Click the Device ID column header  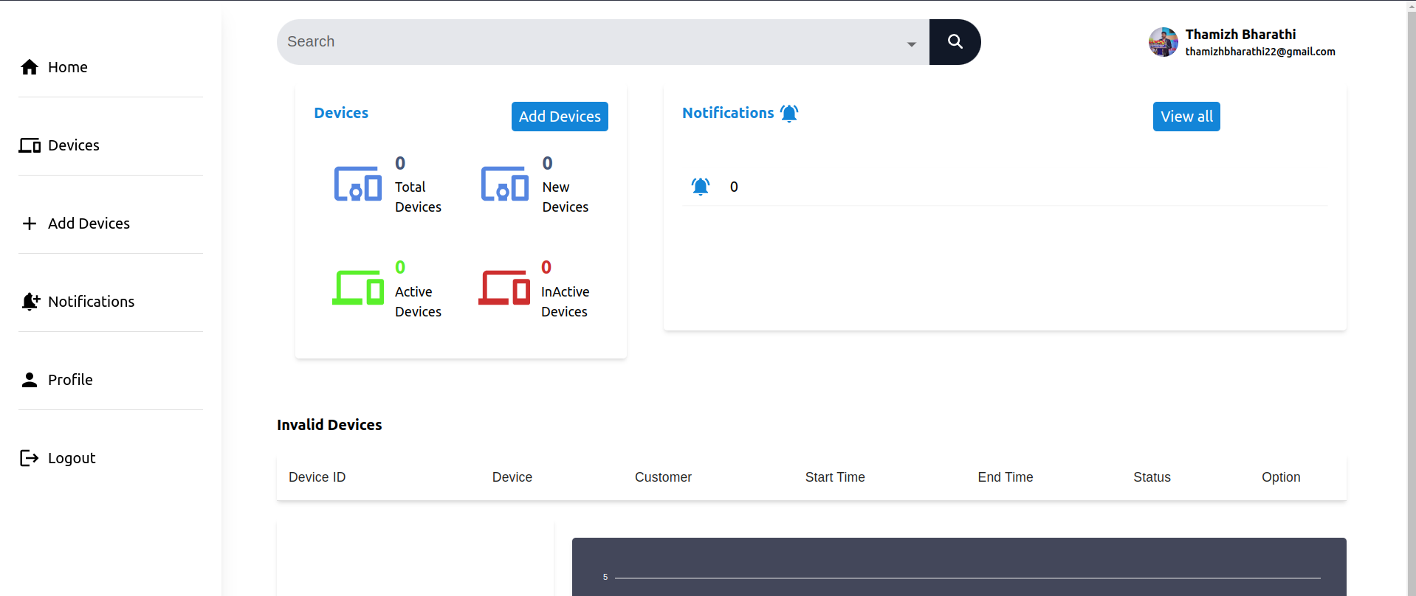[317, 477]
